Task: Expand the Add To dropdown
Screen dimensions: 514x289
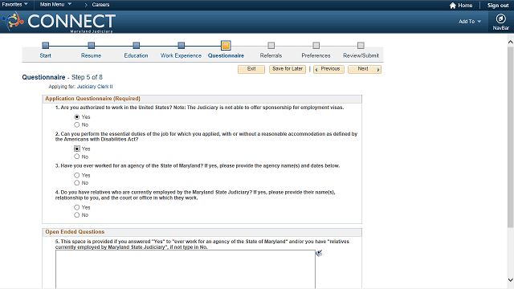Action: click(470, 22)
